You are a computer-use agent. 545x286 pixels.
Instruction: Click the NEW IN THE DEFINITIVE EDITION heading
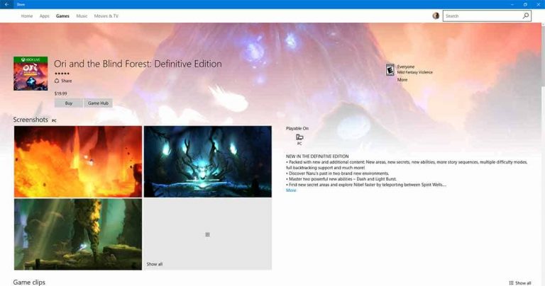pos(317,156)
